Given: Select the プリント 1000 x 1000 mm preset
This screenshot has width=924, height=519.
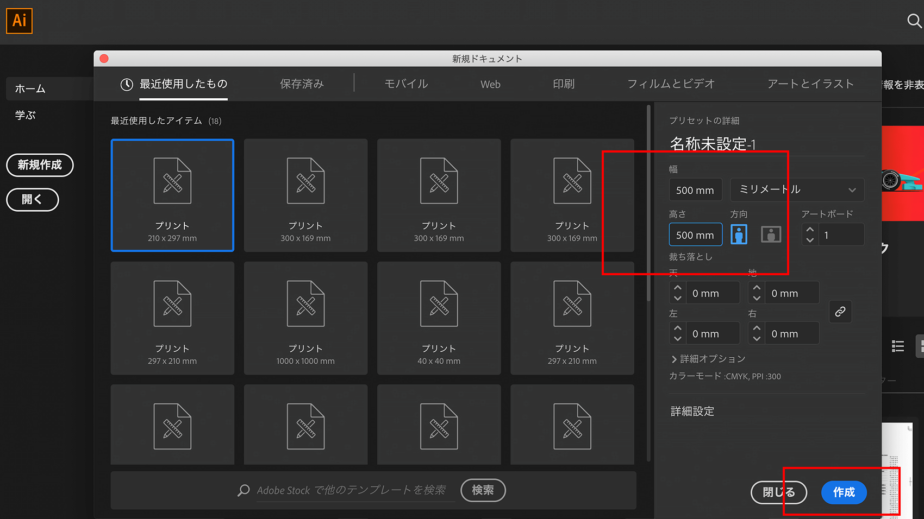Looking at the screenshot, I should [x=305, y=318].
